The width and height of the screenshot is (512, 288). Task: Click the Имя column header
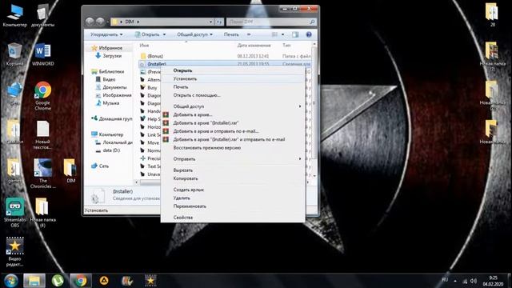144,46
